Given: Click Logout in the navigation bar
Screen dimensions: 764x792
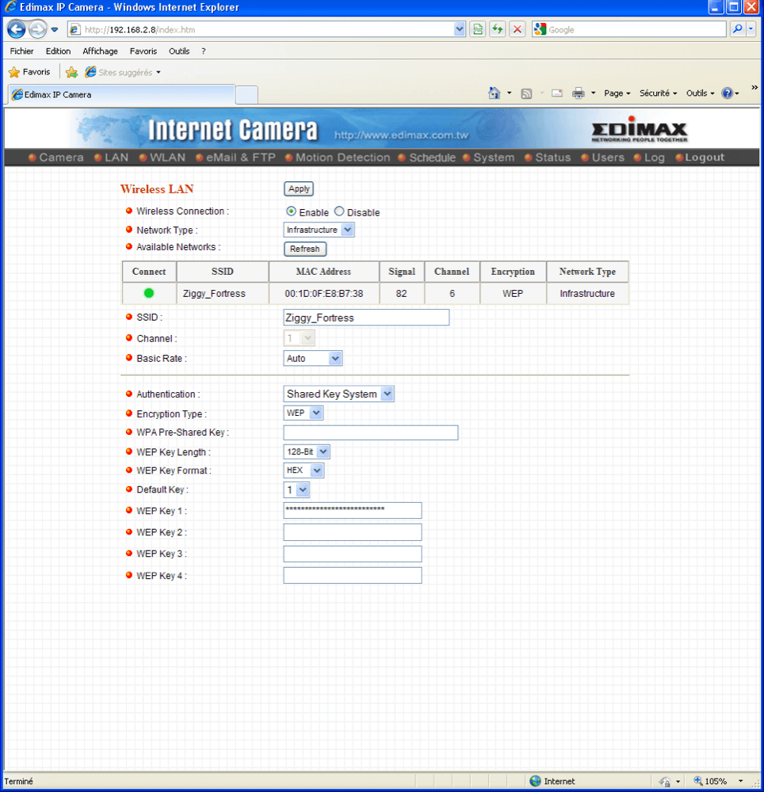Looking at the screenshot, I should pos(700,158).
